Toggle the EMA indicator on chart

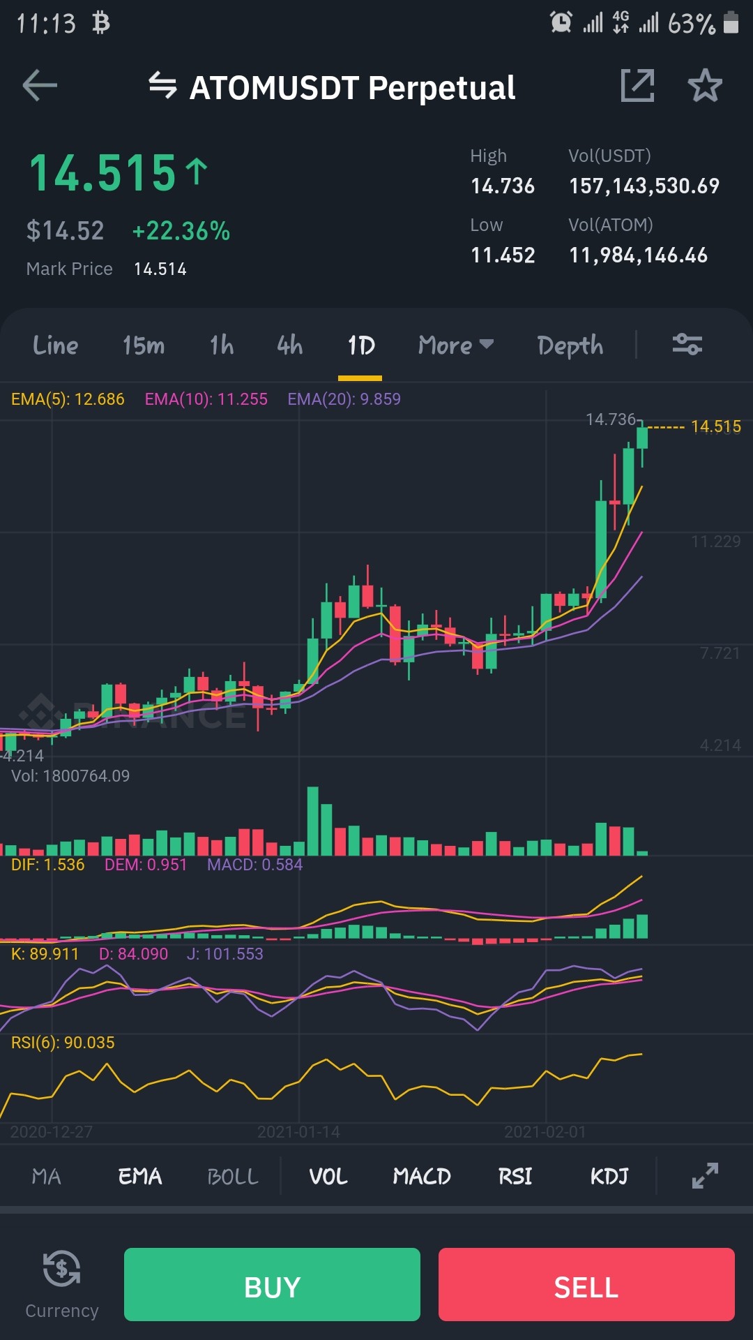coord(140,1177)
